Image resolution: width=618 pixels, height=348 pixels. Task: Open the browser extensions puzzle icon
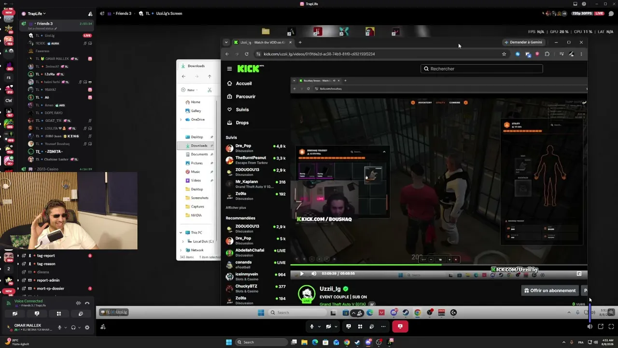point(547,54)
